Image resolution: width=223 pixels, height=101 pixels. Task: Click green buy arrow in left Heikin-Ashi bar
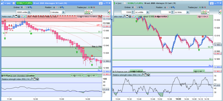pos(25,17)
